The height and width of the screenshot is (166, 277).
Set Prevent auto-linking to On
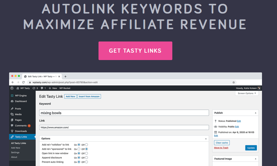79,162
